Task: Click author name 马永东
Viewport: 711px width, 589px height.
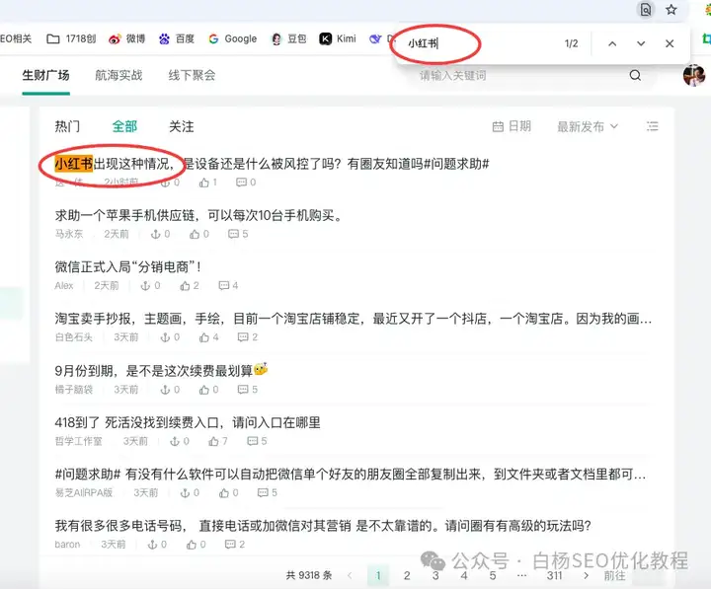Action: click(69, 234)
